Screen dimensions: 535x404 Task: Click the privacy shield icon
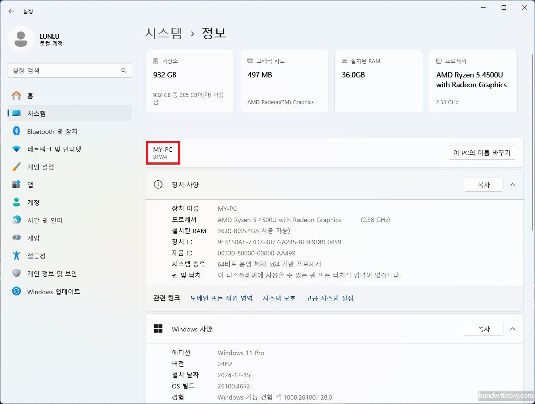click(16, 274)
